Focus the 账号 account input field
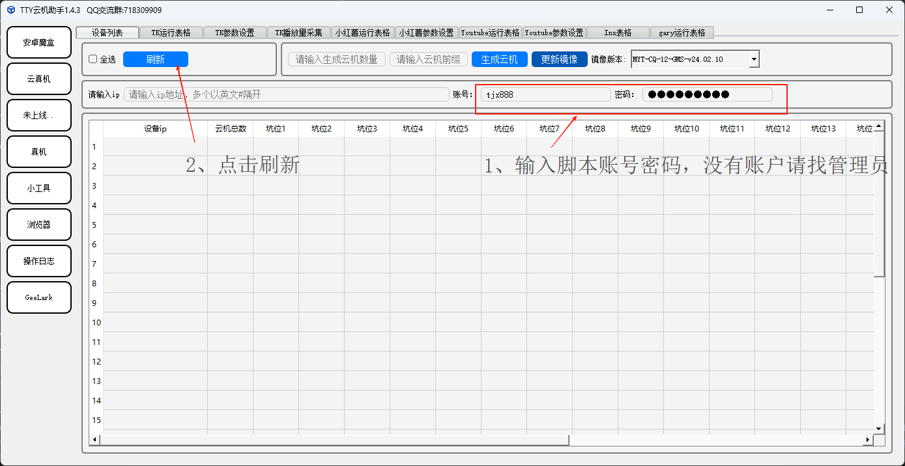The width and height of the screenshot is (905, 466). 545,94
